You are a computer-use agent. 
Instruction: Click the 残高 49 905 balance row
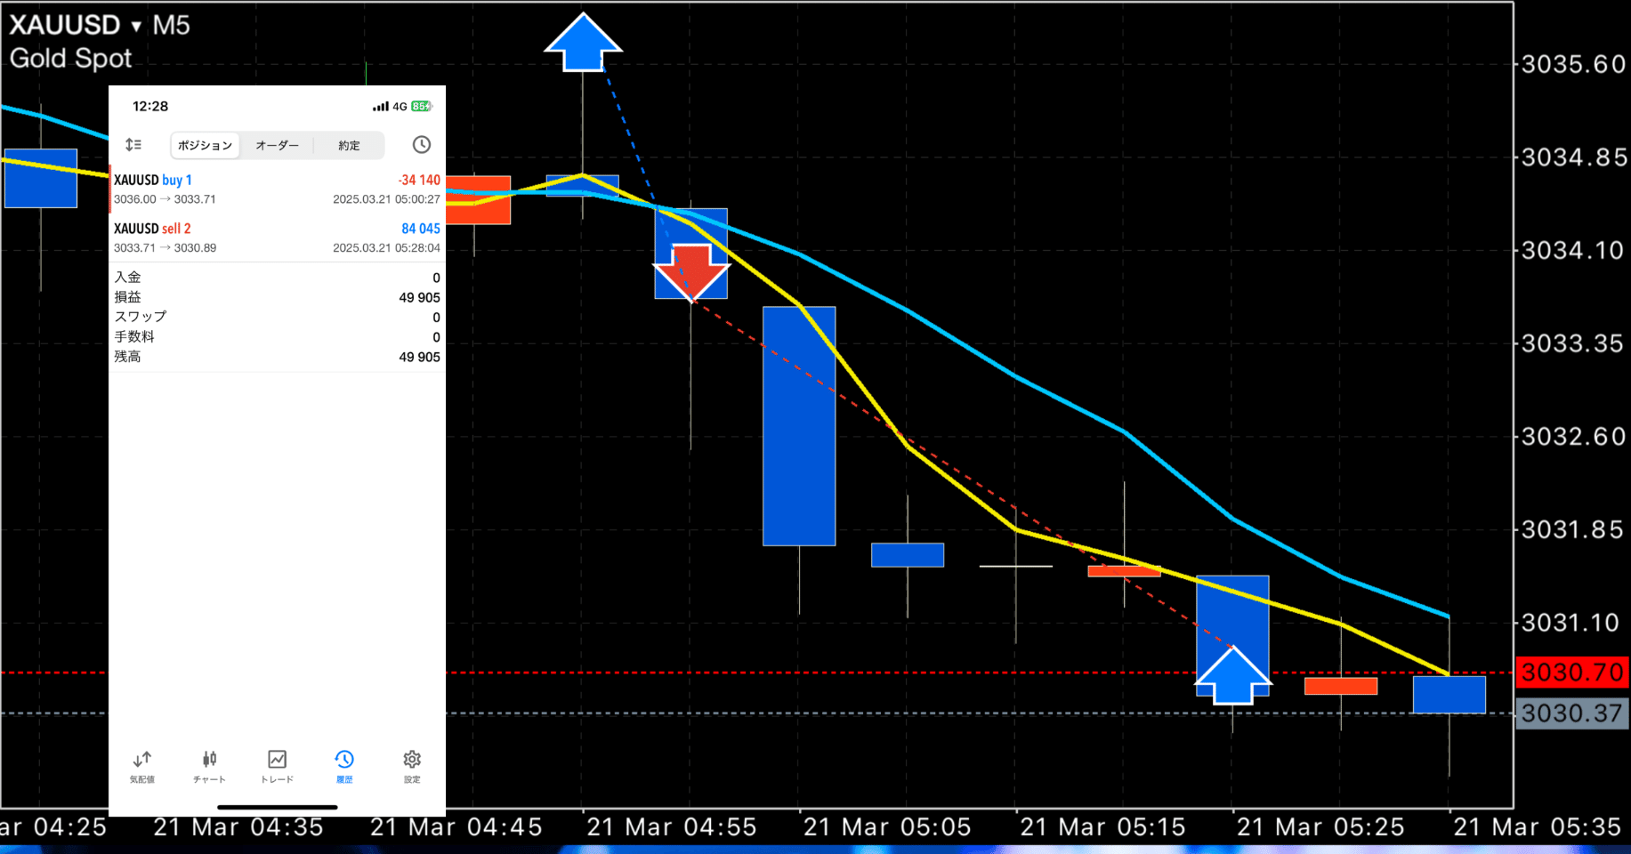pyautogui.click(x=277, y=357)
